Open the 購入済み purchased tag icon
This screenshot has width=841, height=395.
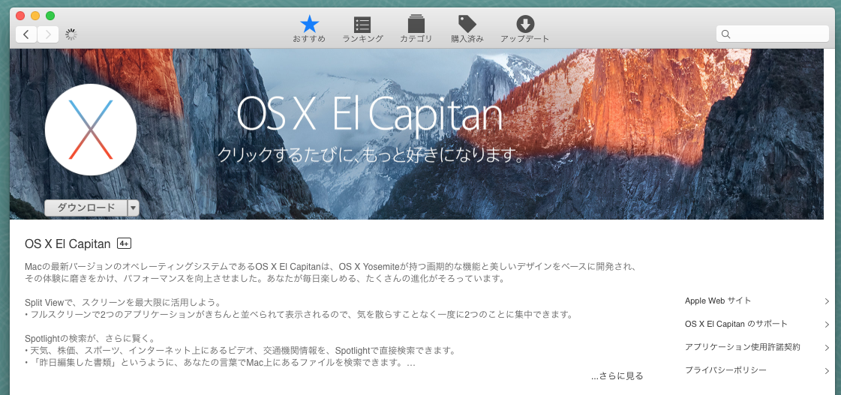click(467, 29)
